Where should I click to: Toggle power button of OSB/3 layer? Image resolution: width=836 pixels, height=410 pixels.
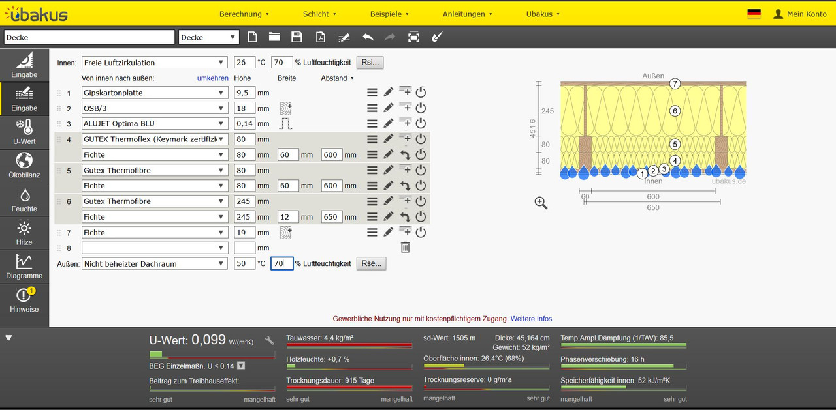tap(421, 108)
